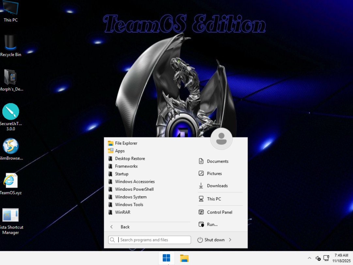This screenshot has height=265, width=353.
Task: Click the user account avatar
Action: pyautogui.click(x=221, y=139)
